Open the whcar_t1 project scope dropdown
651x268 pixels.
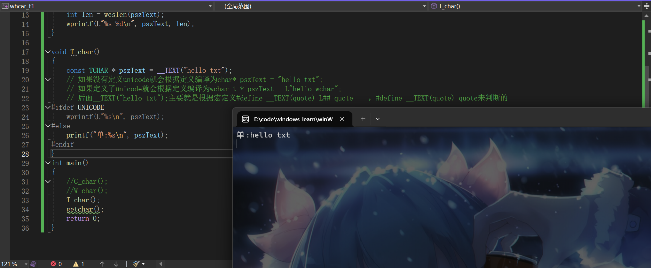(x=210, y=6)
